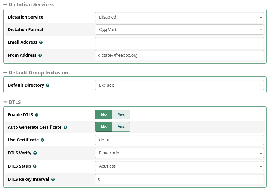Click the DTLS Rekey Interval field
269x190 pixels.
coord(179,179)
